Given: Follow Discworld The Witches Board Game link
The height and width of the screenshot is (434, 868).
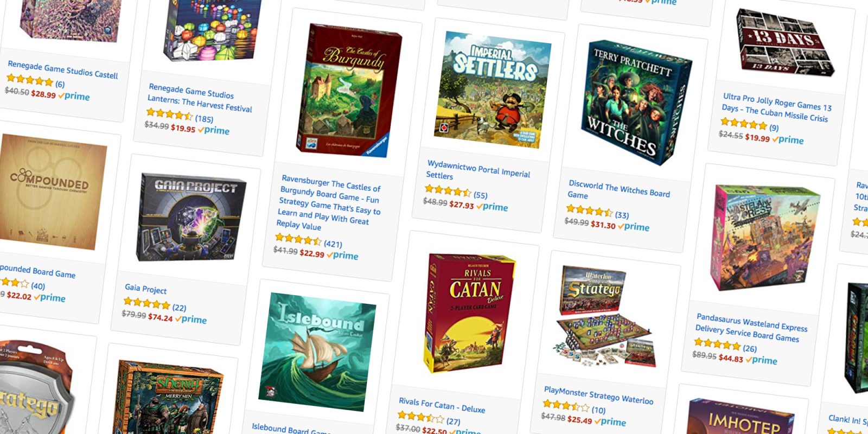Looking at the screenshot, I should coord(618,190).
